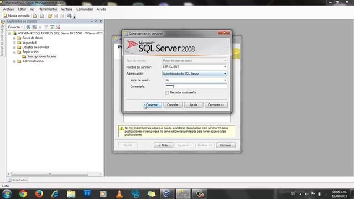Click the Nueva consulta toolbar button
354x199 pixels.
(17, 15)
